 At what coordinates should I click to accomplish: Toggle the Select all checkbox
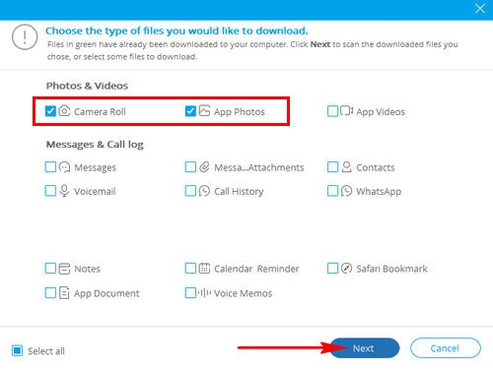click(x=17, y=350)
